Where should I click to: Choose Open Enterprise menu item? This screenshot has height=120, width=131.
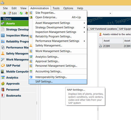pyautogui.click(x=58, y=17)
